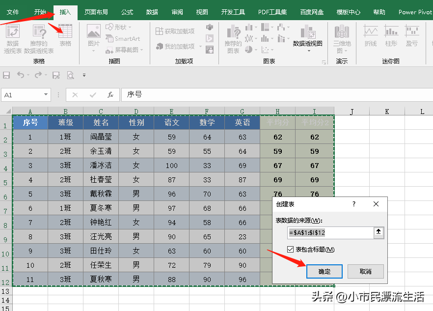This screenshot has height=311, width=433.
Task: Insert a Win/Loss sparkline (盈亏)
Action: 411,35
